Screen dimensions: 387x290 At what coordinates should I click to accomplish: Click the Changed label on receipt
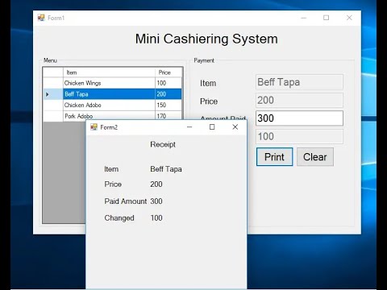119,218
